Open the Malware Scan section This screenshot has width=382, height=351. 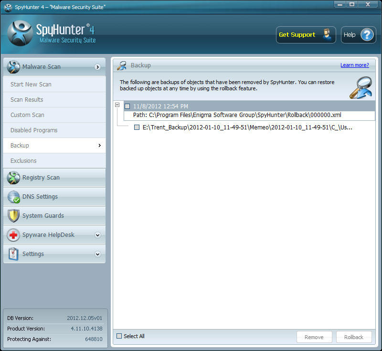point(54,67)
